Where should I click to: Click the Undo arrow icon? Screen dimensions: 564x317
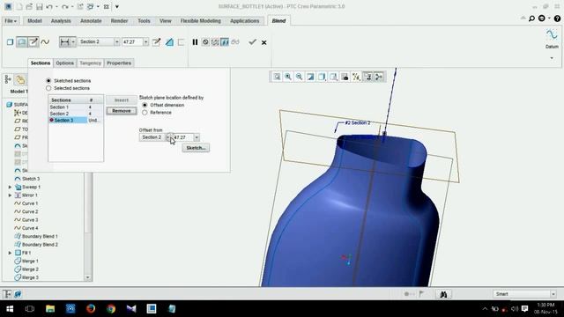click(x=49, y=6)
